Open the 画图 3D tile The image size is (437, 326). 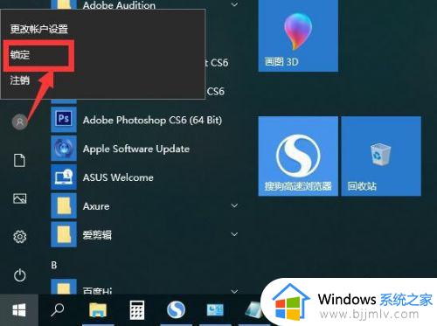pyautogui.click(x=298, y=36)
